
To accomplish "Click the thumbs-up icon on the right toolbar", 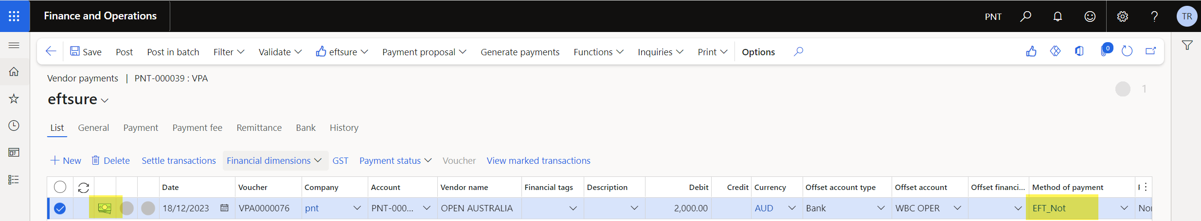I will pyautogui.click(x=1031, y=51).
